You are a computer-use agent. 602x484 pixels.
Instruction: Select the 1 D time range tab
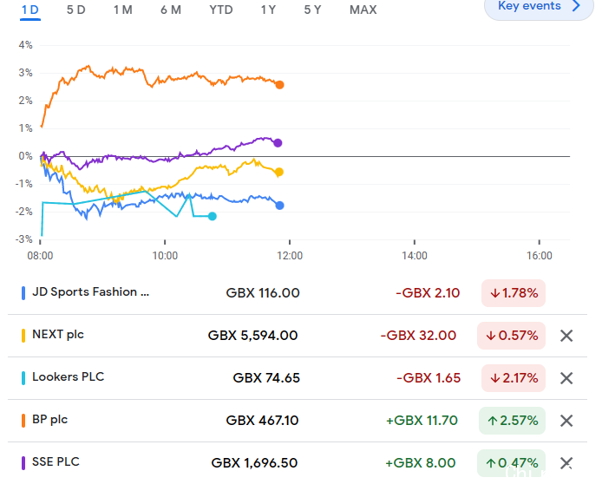tap(30, 10)
